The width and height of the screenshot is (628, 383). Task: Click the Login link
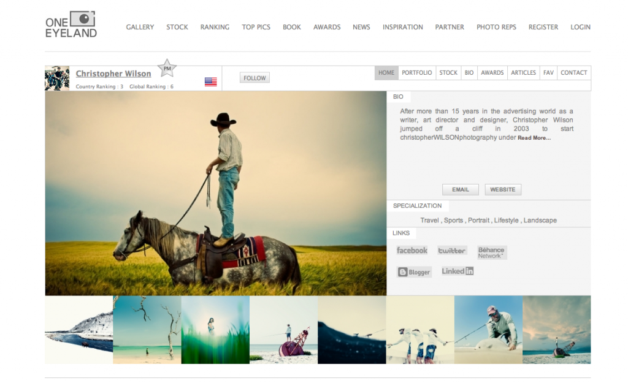(580, 27)
